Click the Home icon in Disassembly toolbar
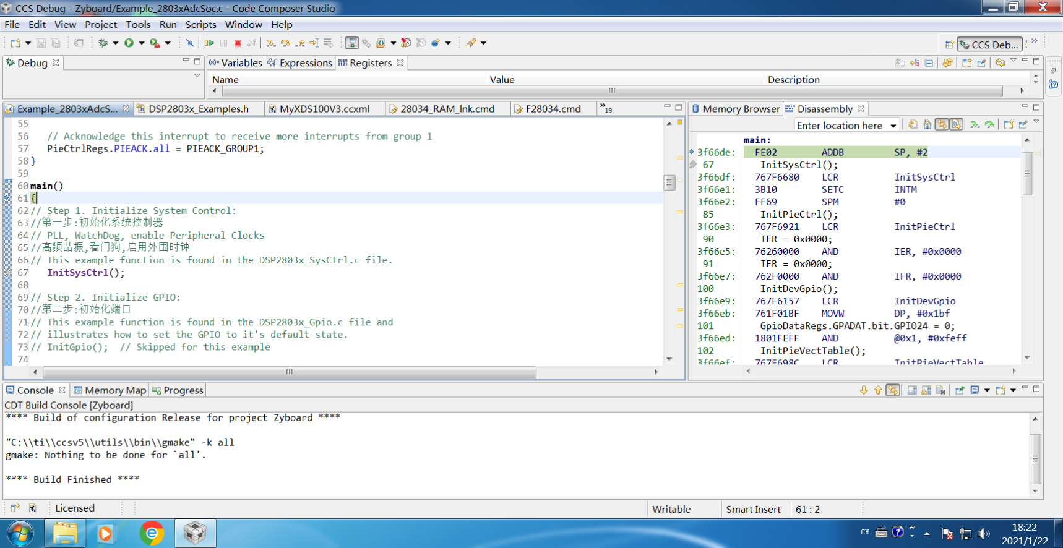The height and width of the screenshot is (548, 1063). pos(927,125)
